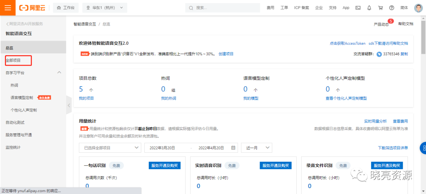This screenshot has width=426, height=194.
Task: Open 我的模型 link
Action: (x=251, y=99)
